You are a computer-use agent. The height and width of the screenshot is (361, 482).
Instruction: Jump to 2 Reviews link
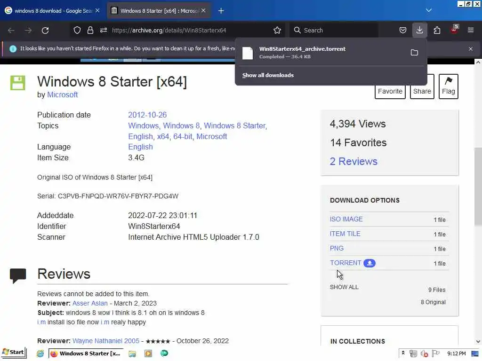(353, 162)
